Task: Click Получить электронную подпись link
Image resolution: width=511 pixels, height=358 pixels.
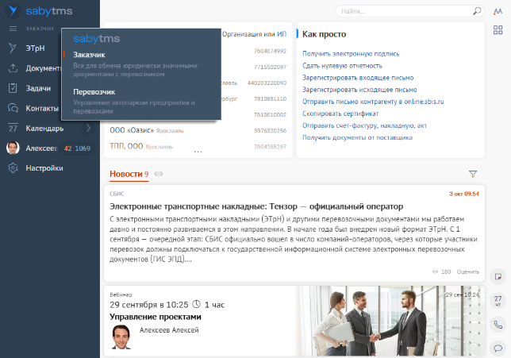Action: coord(351,54)
